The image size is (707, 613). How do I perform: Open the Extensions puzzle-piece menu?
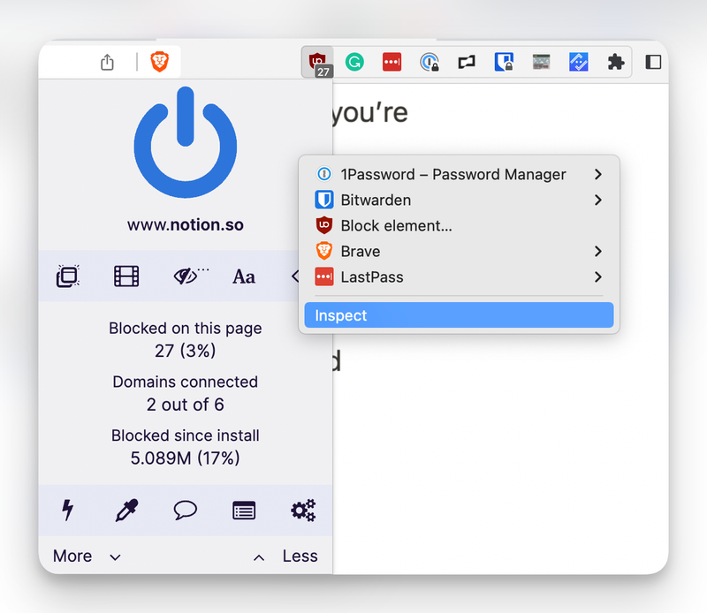[x=615, y=62]
